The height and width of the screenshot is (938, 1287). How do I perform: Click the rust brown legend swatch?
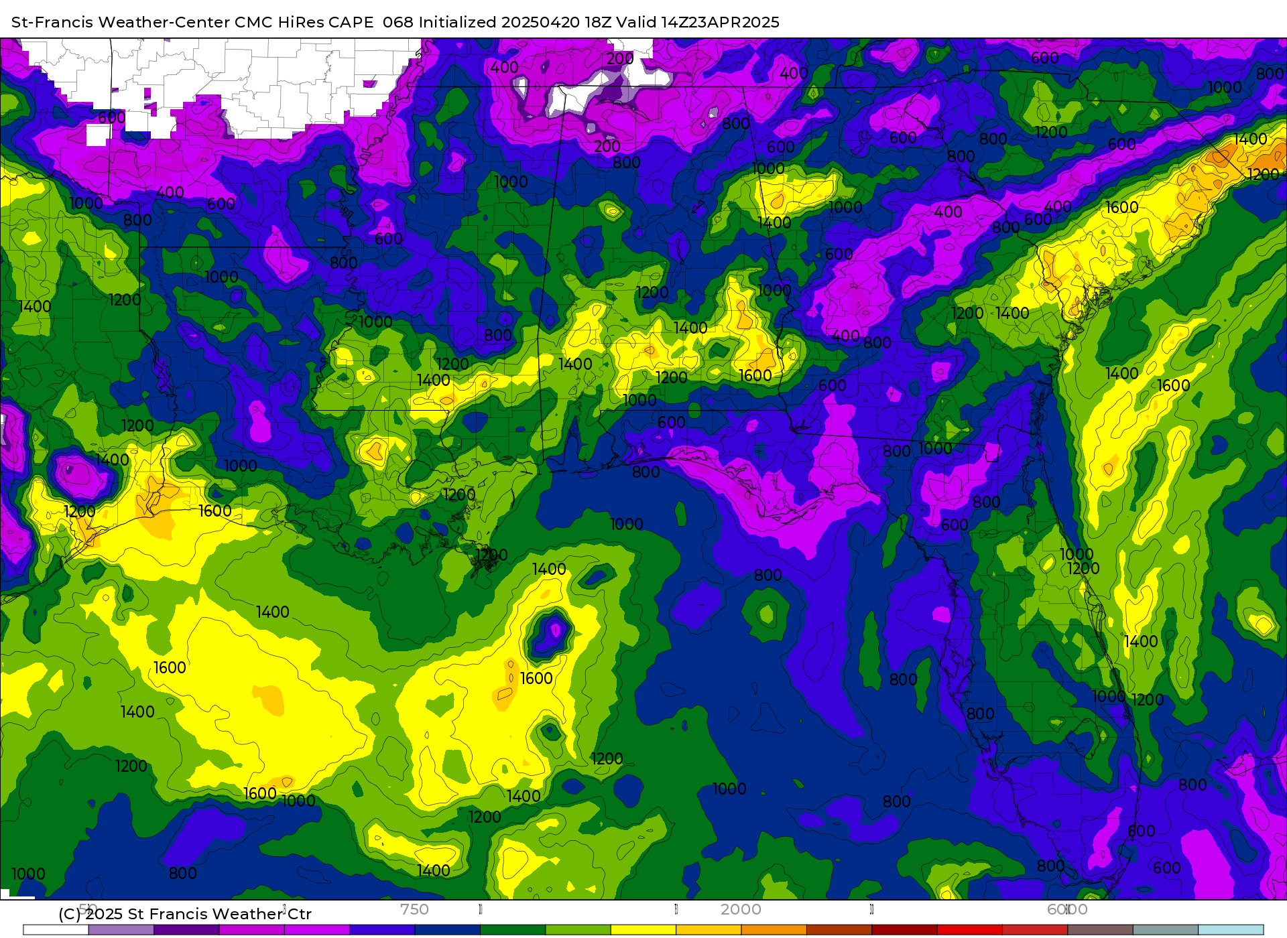(839, 930)
